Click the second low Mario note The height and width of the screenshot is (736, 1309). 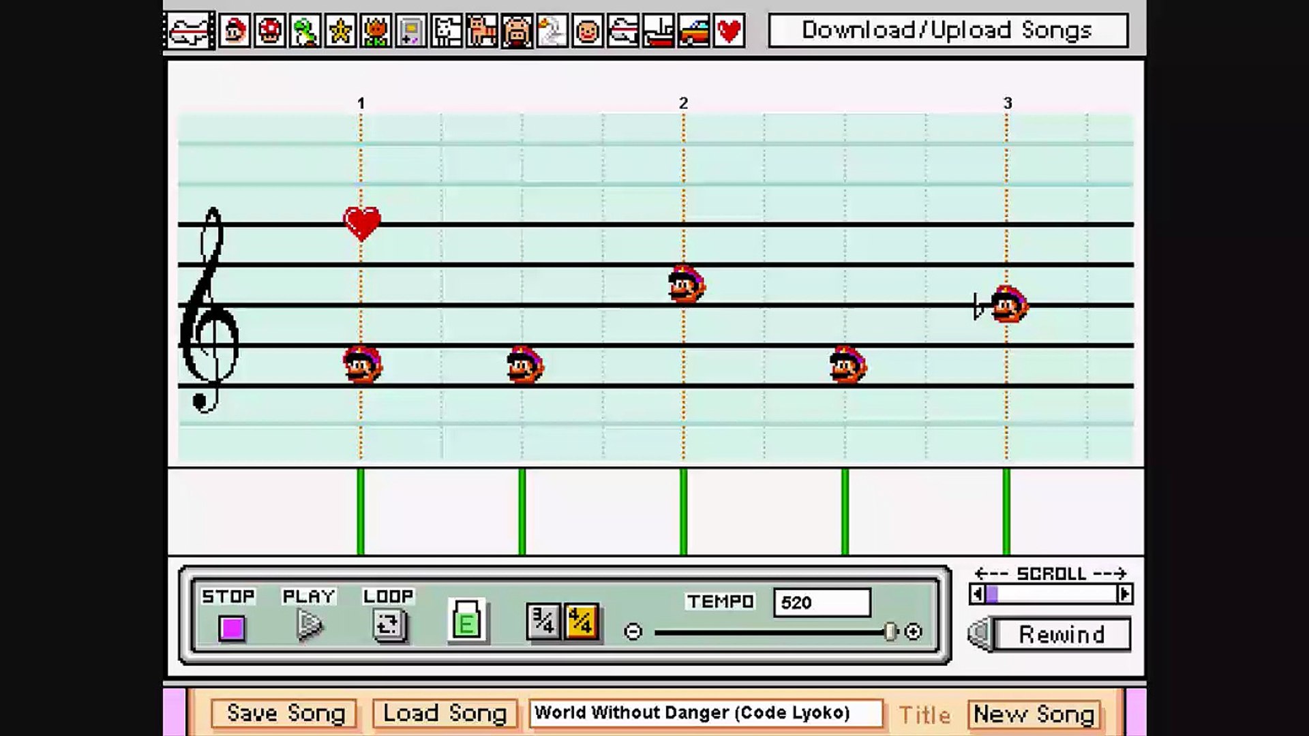point(525,365)
